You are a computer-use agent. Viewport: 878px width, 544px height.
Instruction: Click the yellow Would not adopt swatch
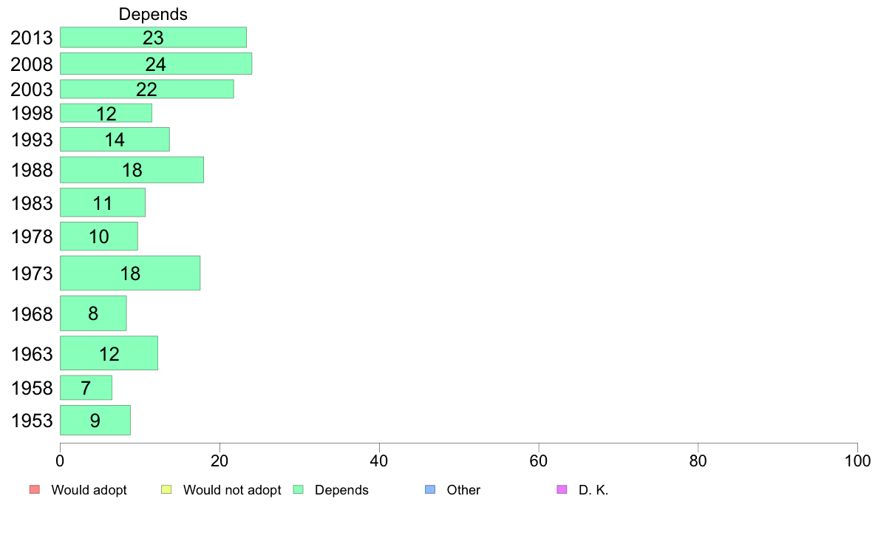point(166,489)
